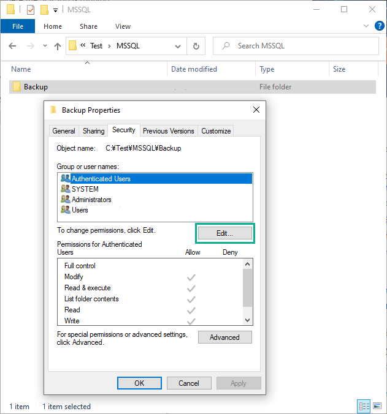Open the Previous Versions tab
This screenshot has height=414, width=387.
[x=169, y=131]
